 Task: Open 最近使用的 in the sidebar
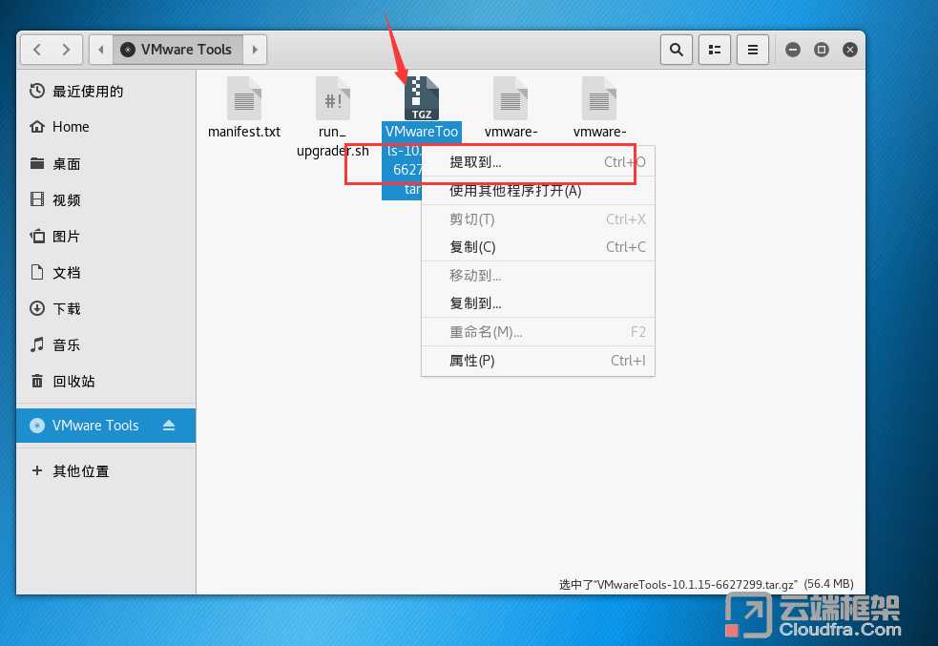click(106, 91)
